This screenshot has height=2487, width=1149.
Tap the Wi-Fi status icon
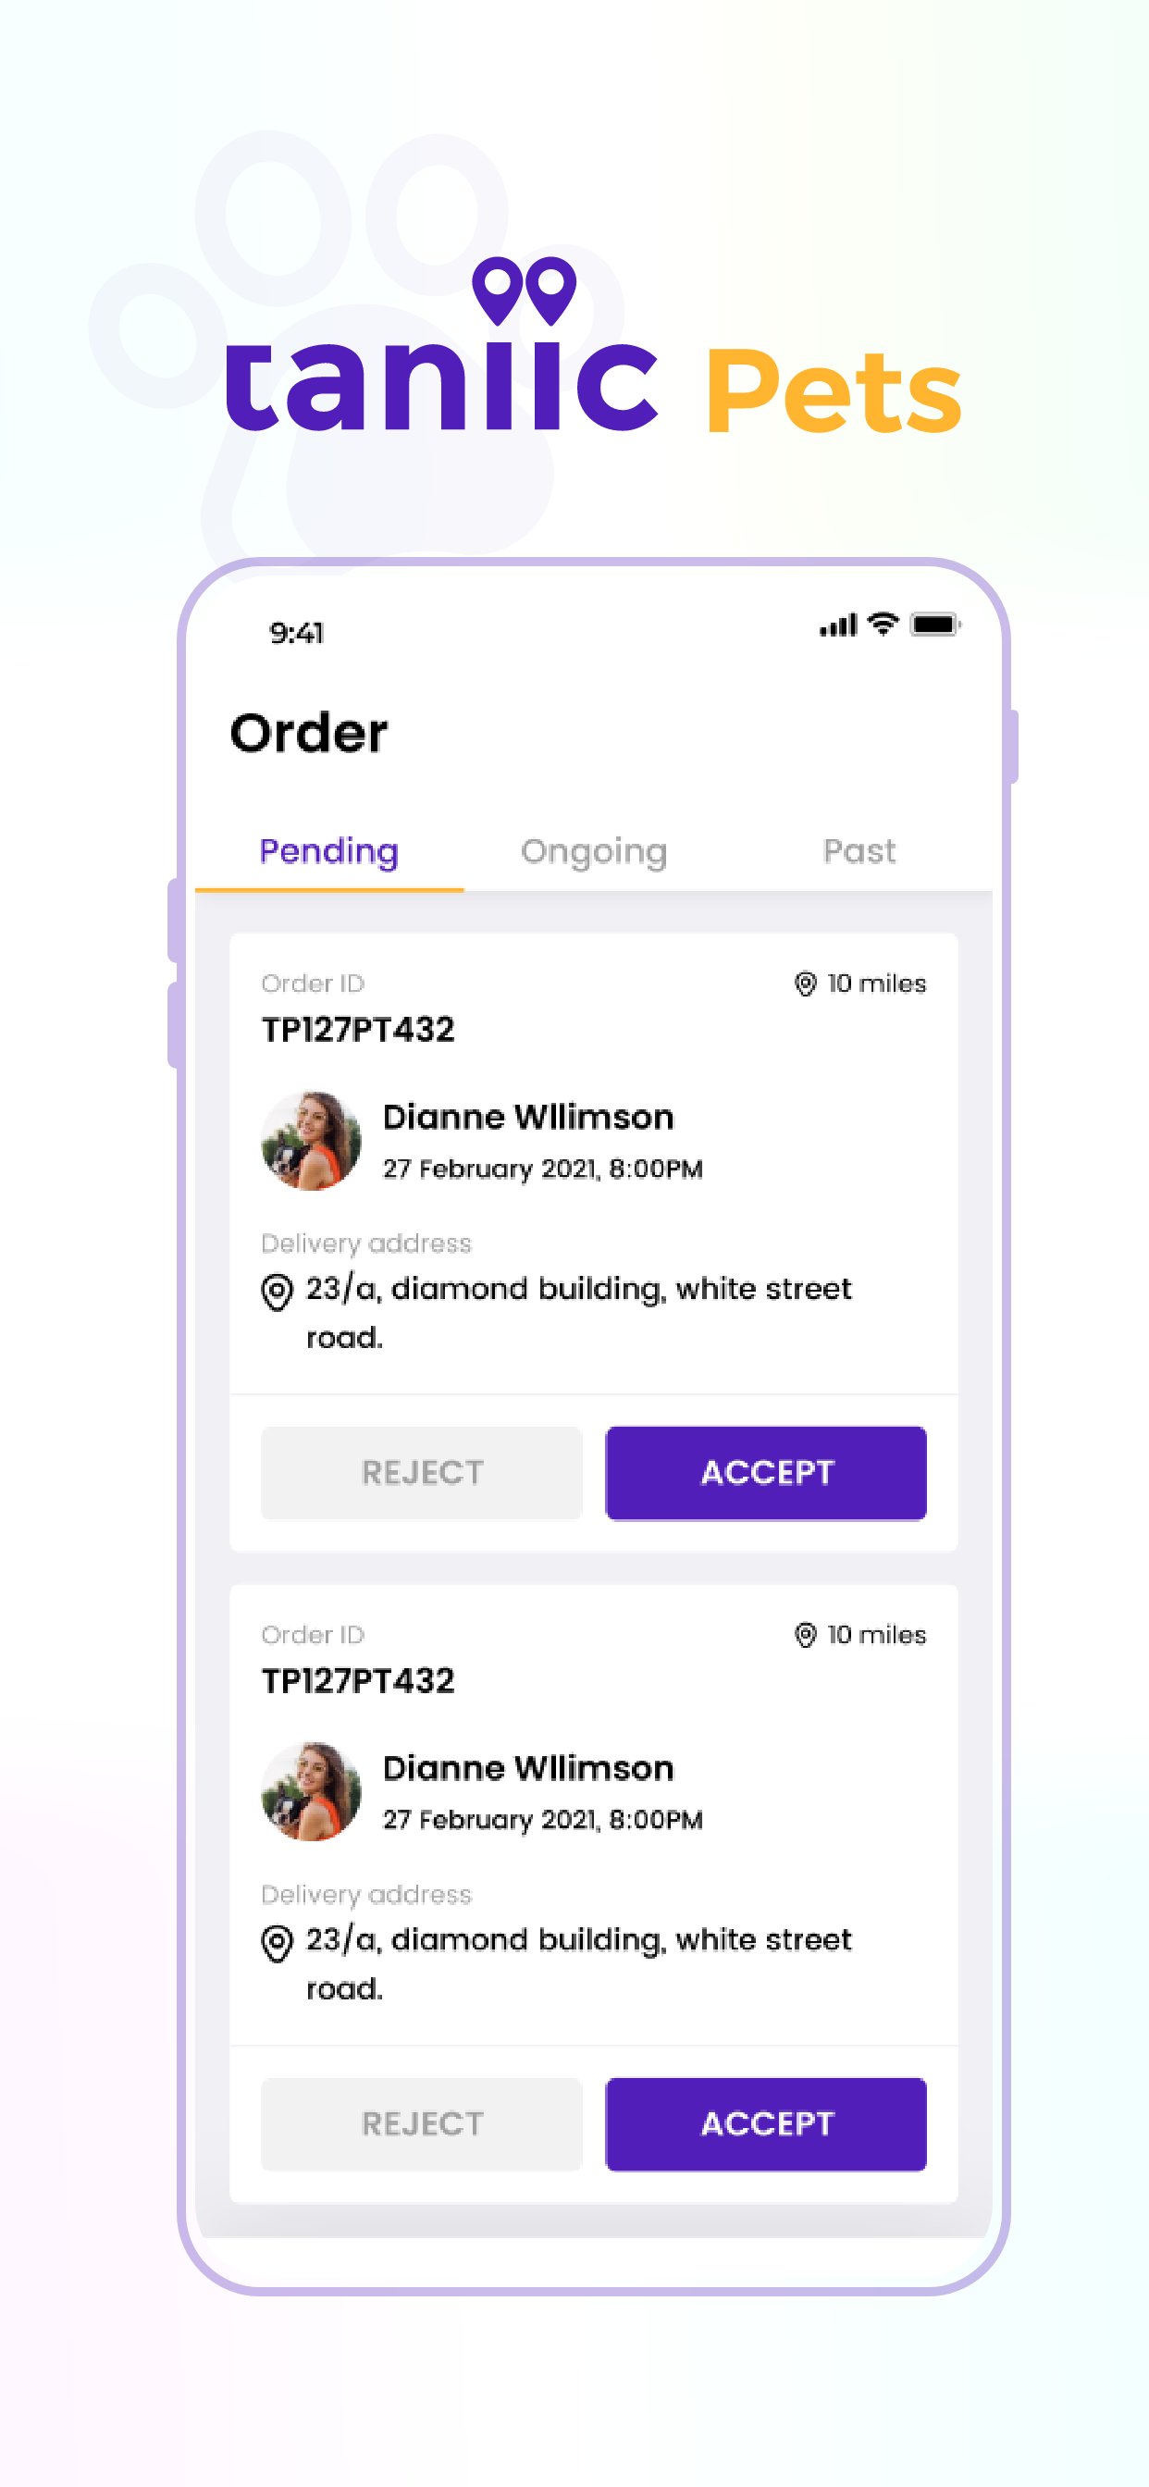[883, 624]
